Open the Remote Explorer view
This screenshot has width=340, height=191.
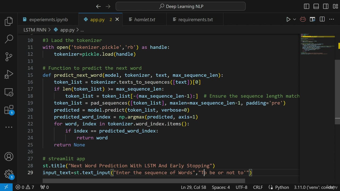pyautogui.click(x=9, y=92)
